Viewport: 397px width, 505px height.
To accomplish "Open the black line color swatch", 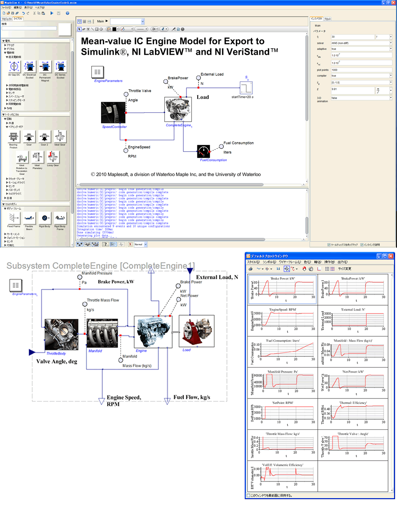I will click(x=115, y=29).
